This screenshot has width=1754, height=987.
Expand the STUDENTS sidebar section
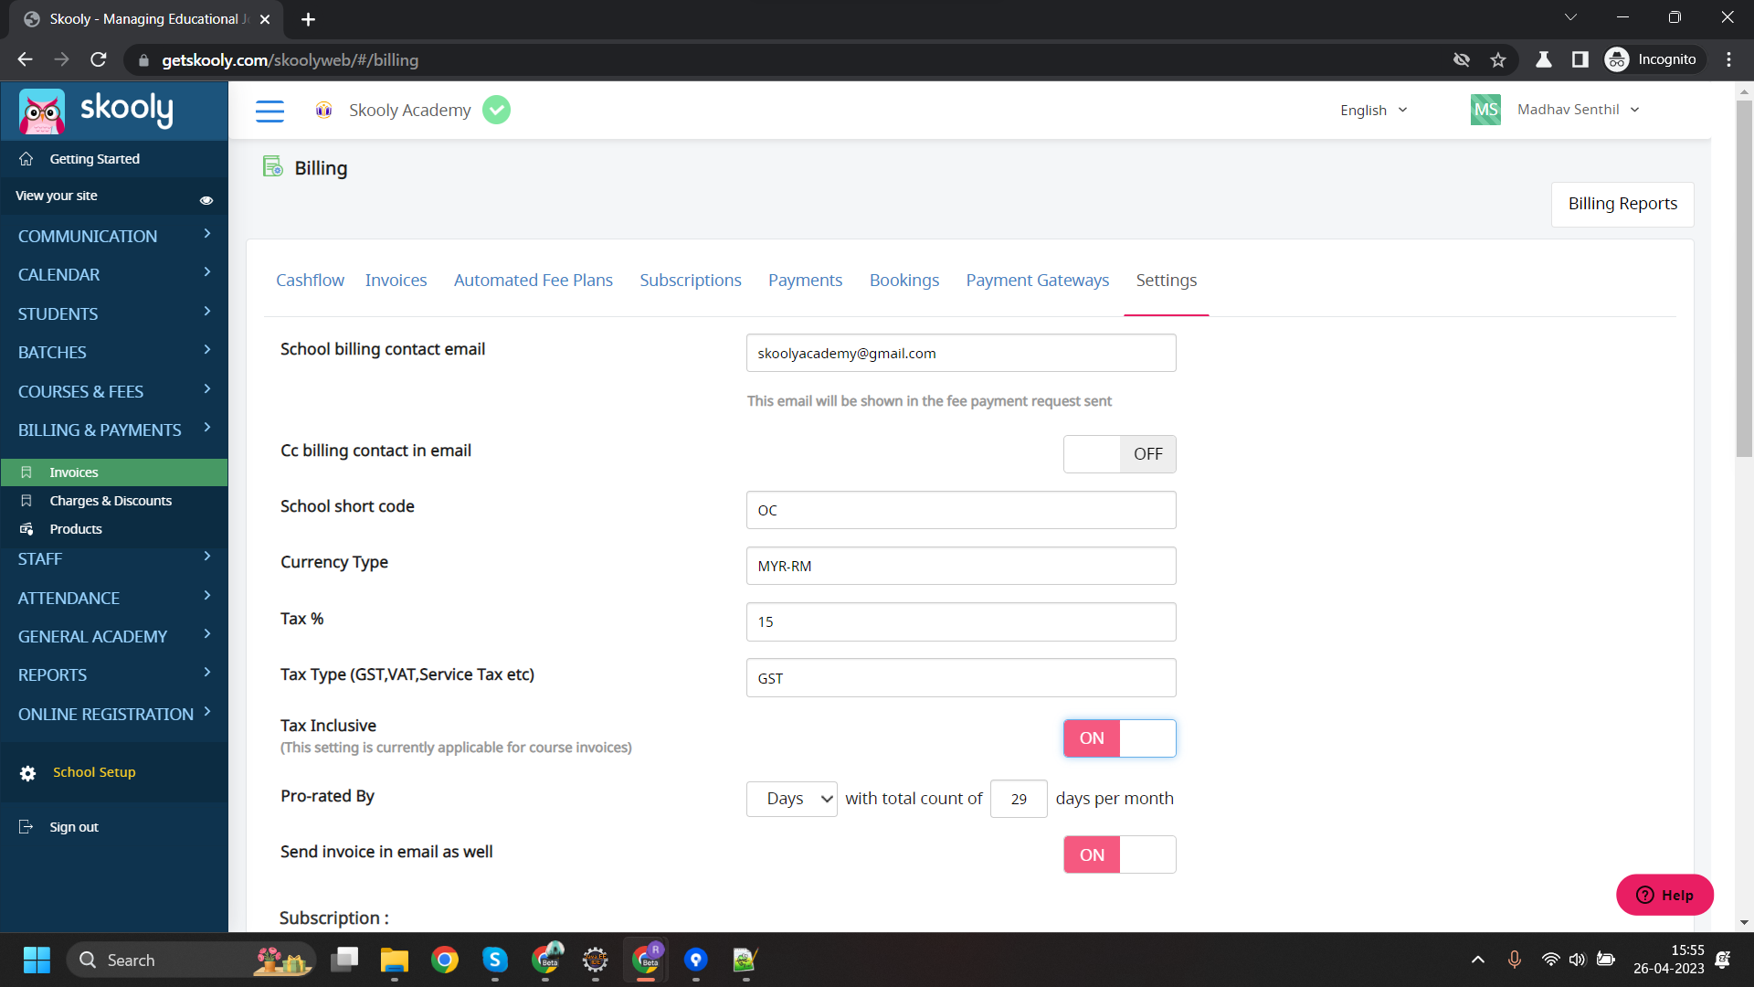(114, 313)
